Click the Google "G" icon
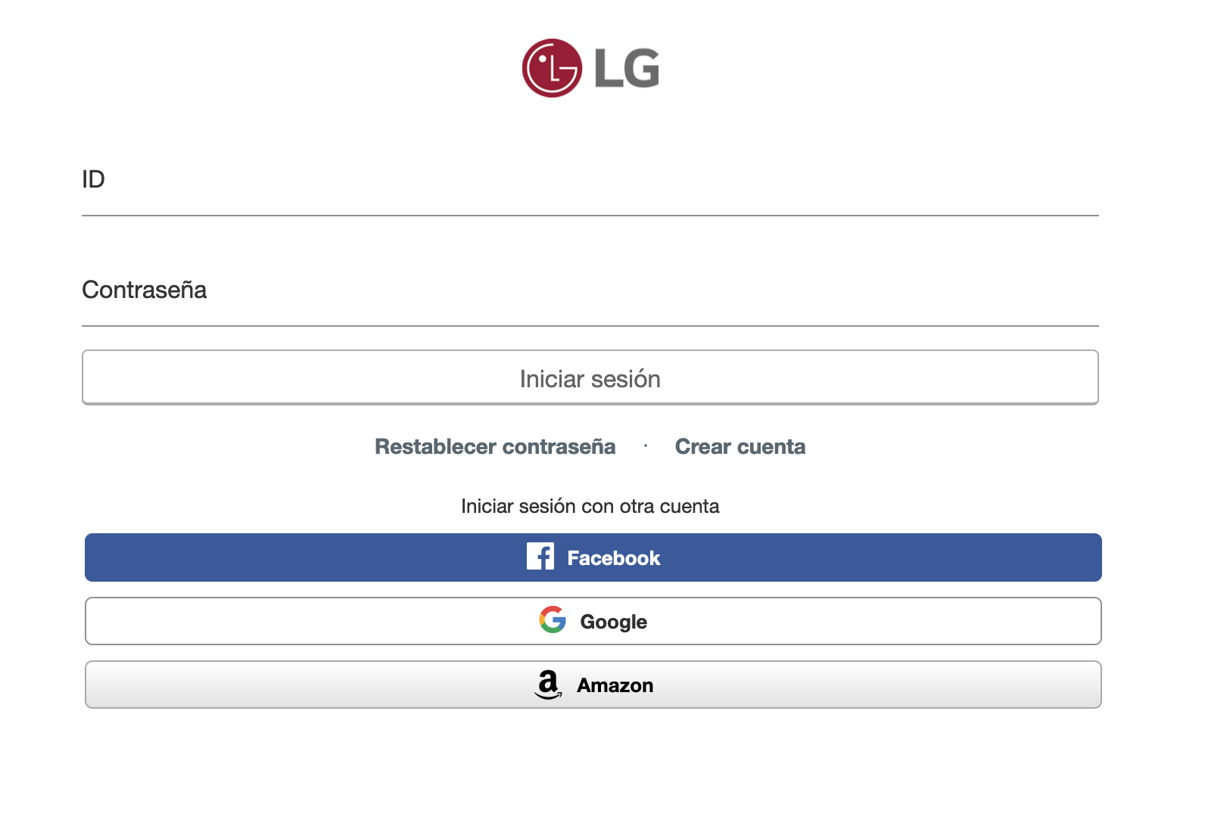 point(552,621)
